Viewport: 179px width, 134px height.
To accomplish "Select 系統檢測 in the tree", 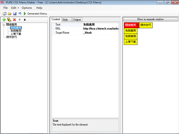I will (16, 31).
